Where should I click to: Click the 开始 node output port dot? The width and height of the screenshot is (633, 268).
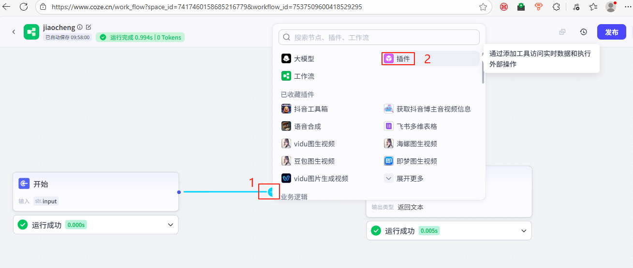179,192
